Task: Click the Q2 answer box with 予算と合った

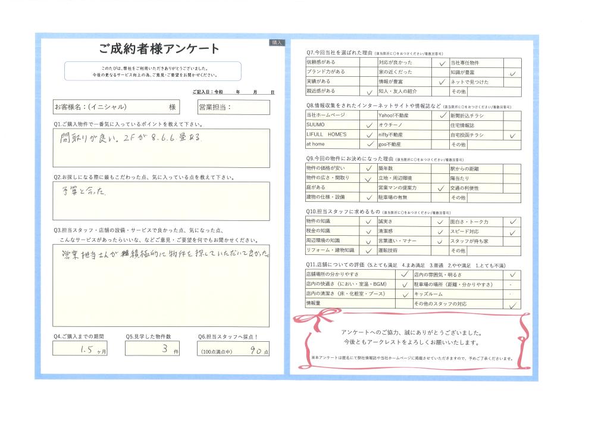Action: pos(161,201)
